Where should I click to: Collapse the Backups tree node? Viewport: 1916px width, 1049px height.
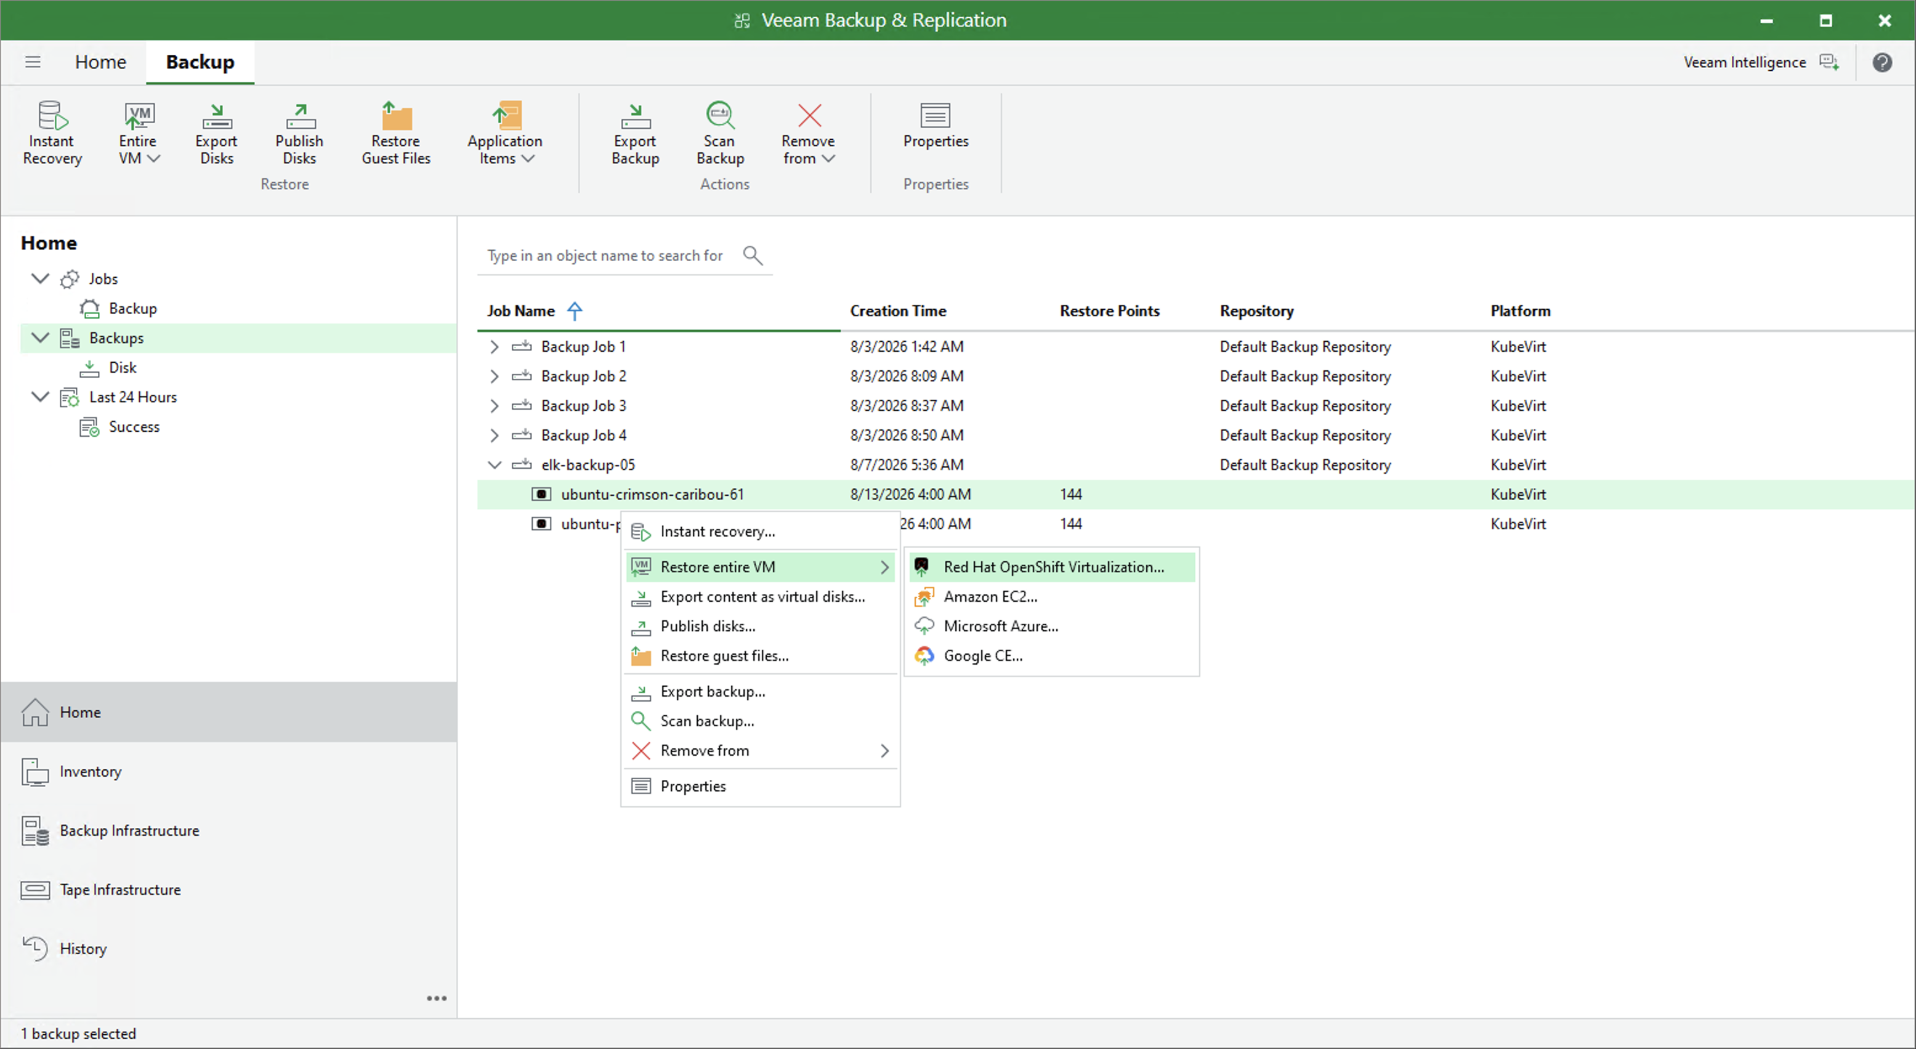tap(40, 338)
